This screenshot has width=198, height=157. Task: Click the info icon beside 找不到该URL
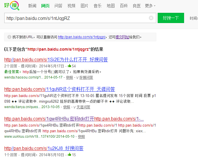[9, 37]
